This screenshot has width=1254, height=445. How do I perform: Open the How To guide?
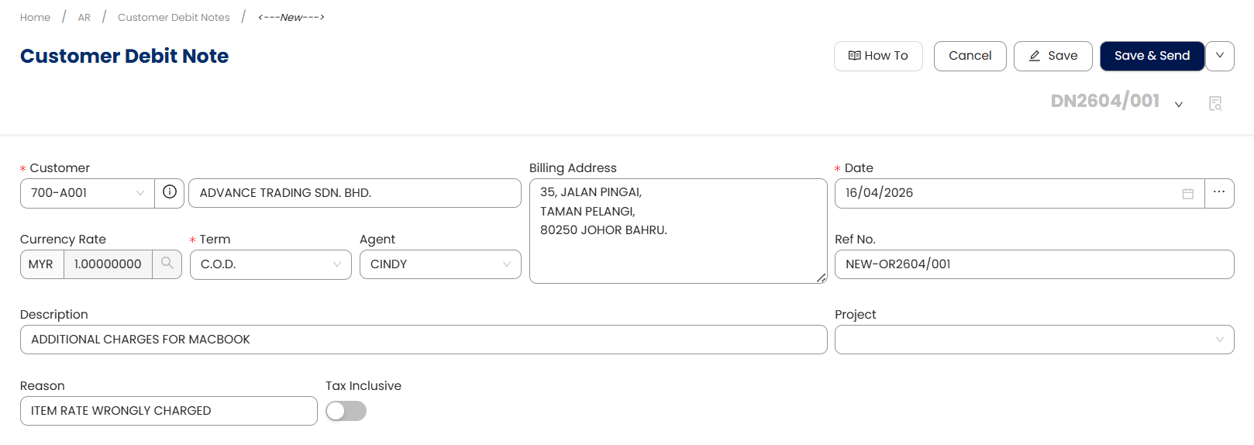point(878,56)
